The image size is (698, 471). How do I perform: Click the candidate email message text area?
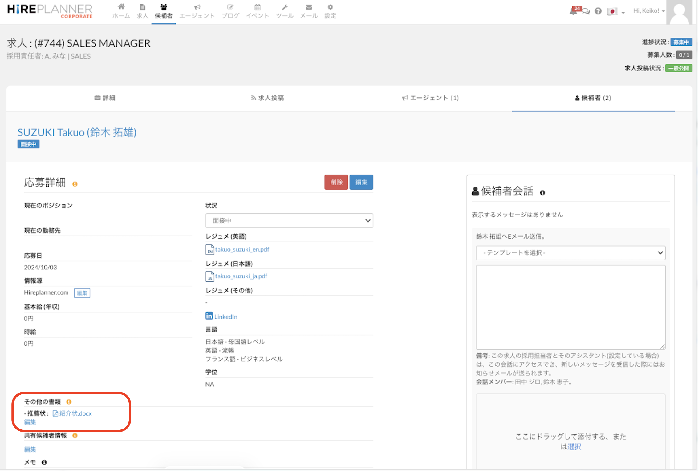570,307
